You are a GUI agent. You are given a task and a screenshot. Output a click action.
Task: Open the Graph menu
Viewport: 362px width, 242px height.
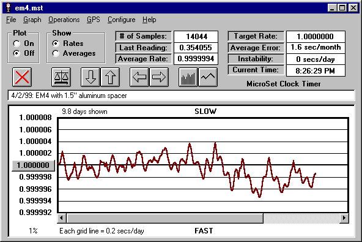tap(32, 20)
